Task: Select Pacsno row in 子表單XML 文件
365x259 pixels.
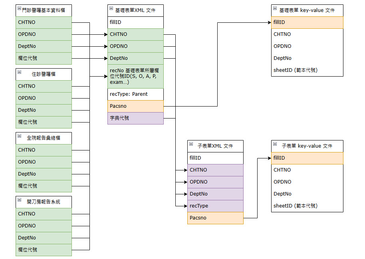Action: (x=215, y=218)
